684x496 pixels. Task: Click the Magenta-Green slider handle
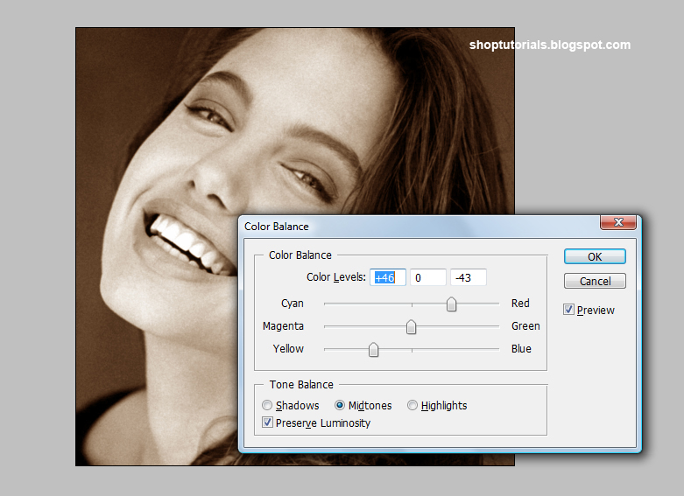click(x=411, y=327)
